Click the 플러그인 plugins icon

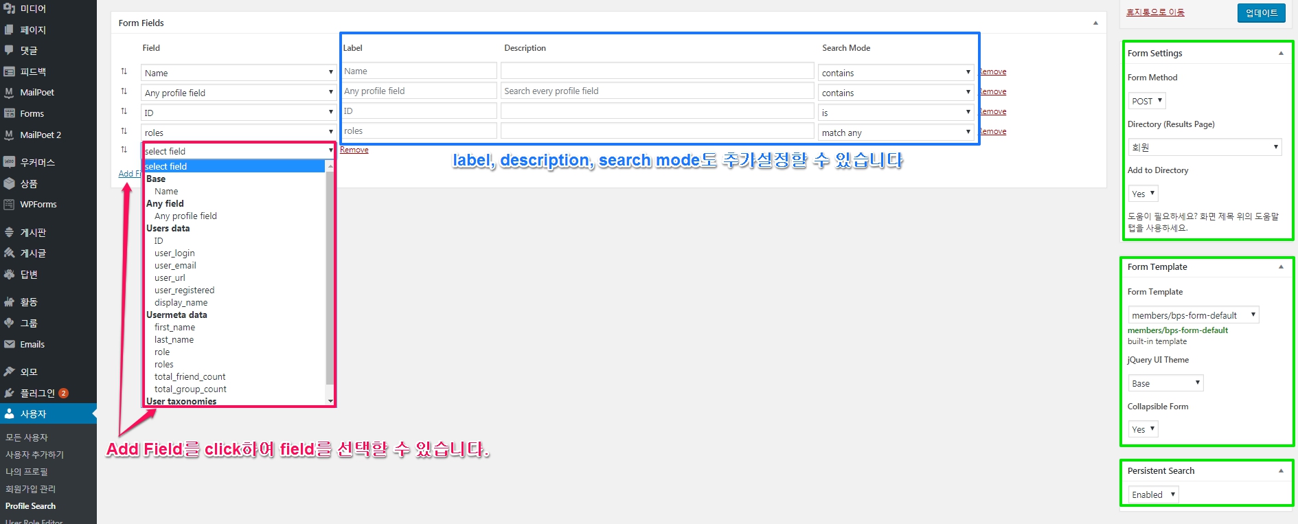pyautogui.click(x=9, y=393)
